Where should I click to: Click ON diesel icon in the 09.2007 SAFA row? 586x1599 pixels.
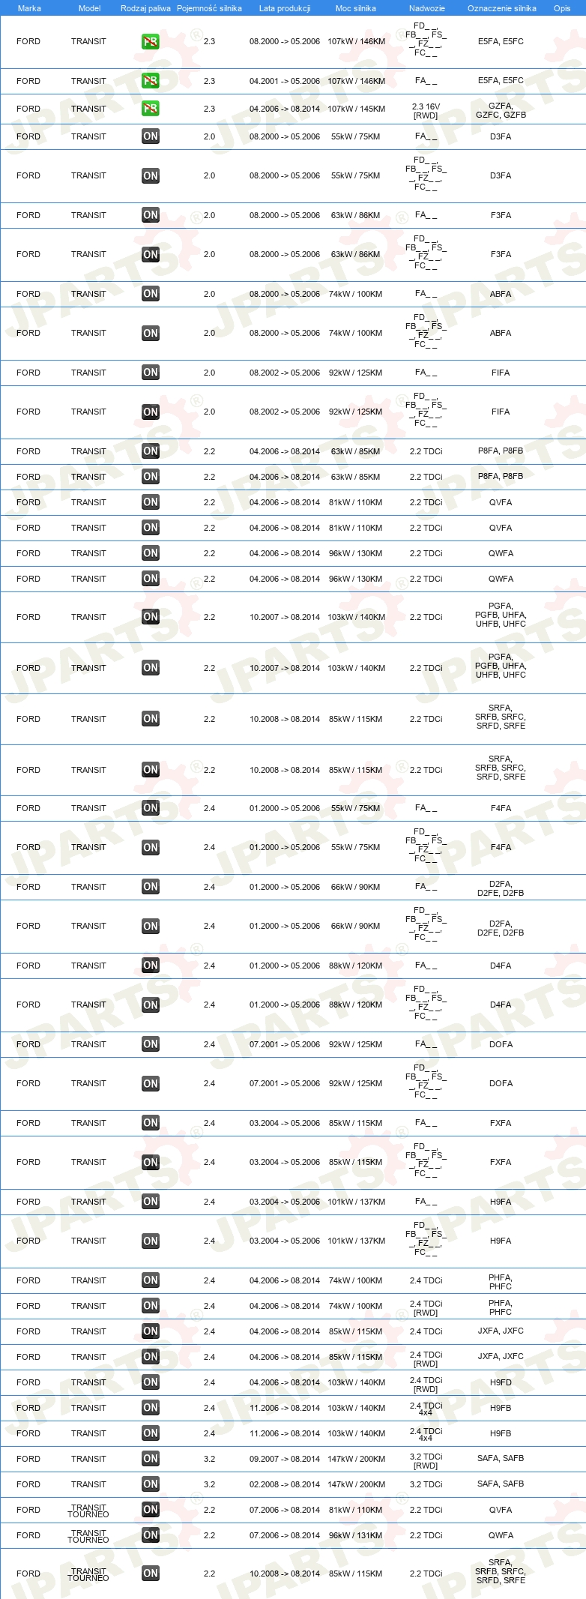click(151, 1459)
